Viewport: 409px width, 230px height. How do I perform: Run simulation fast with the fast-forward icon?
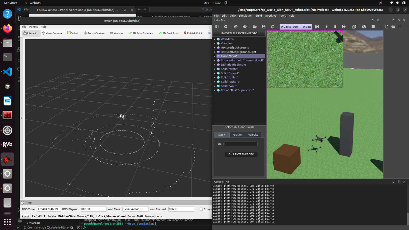coord(344,27)
